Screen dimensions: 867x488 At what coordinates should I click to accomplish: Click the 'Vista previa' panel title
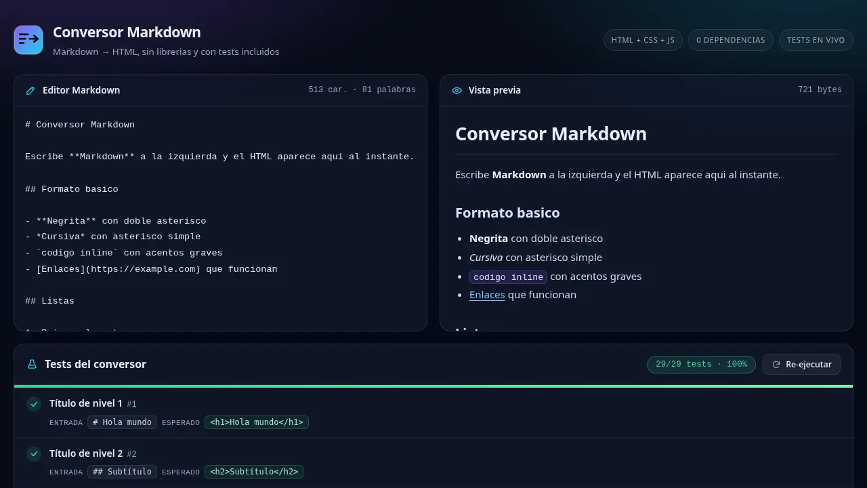[x=494, y=90]
